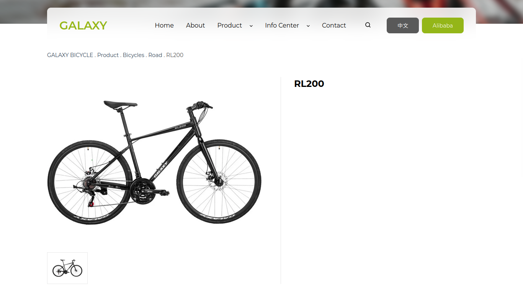
Task: Open the Product menu item
Action: (x=230, y=25)
